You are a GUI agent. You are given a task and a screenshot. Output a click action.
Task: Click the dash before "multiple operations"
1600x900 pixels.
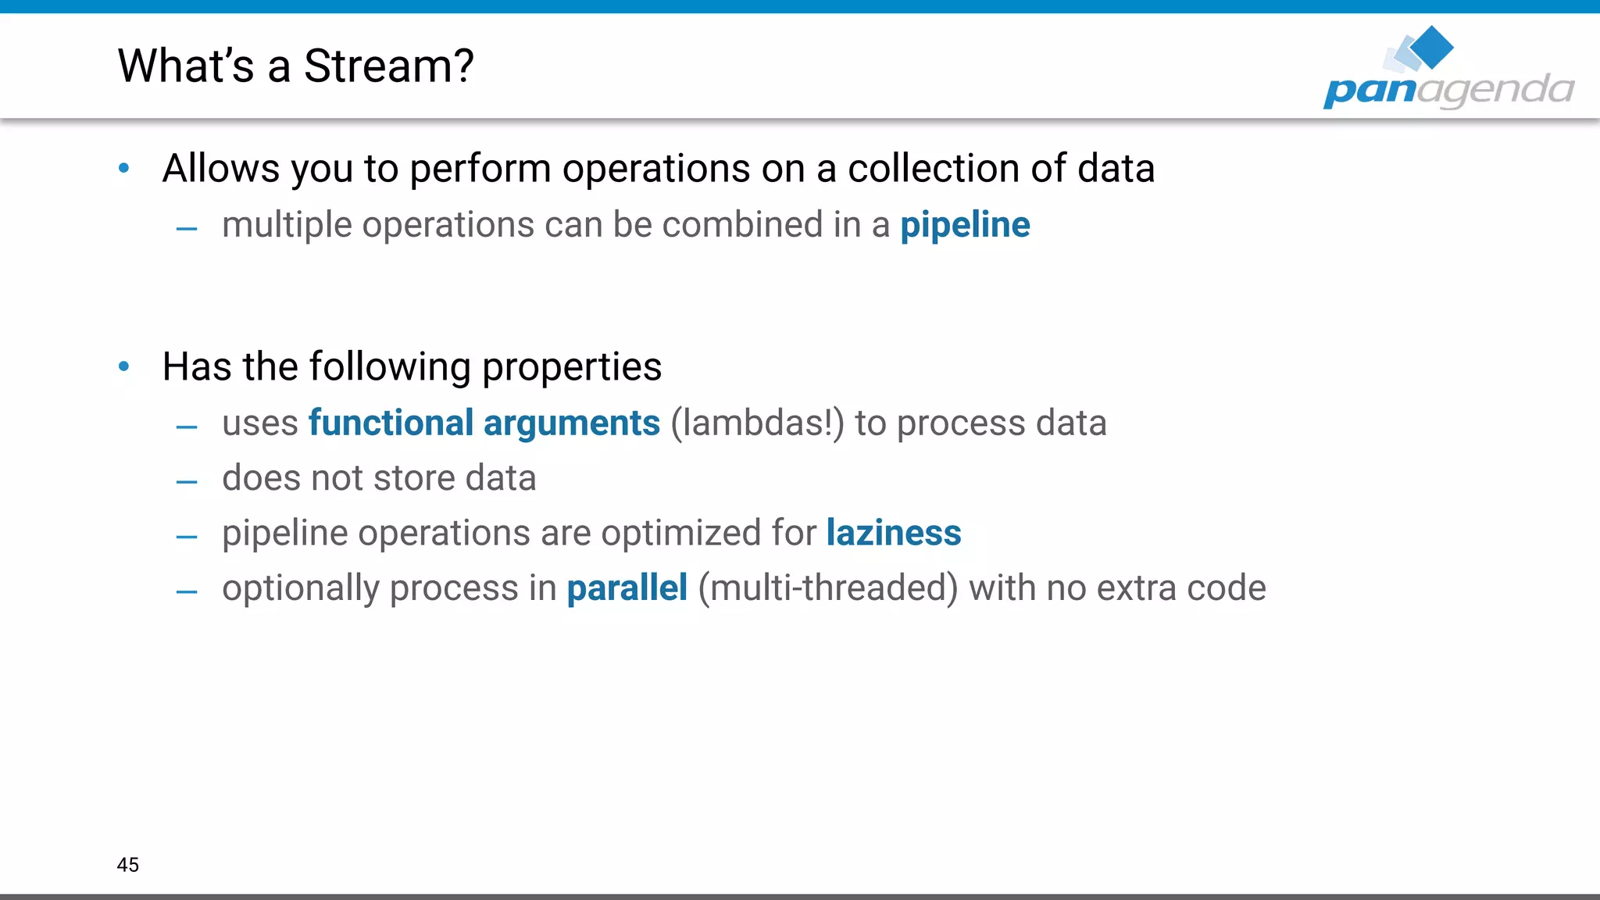pos(187,230)
